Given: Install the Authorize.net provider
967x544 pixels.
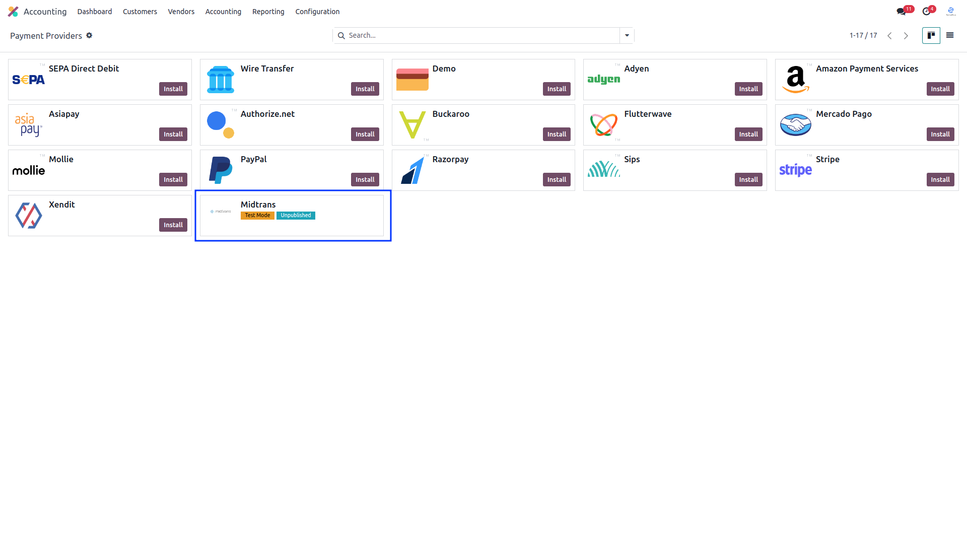Looking at the screenshot, I should [365, 134].
